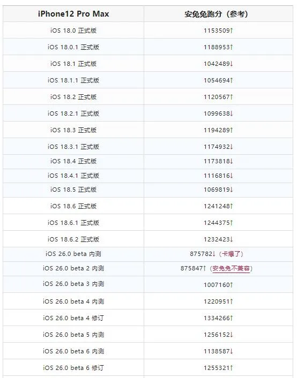Click the 卡爆了 remark text
The image size is (297, 378).
(x=231, y=254)
